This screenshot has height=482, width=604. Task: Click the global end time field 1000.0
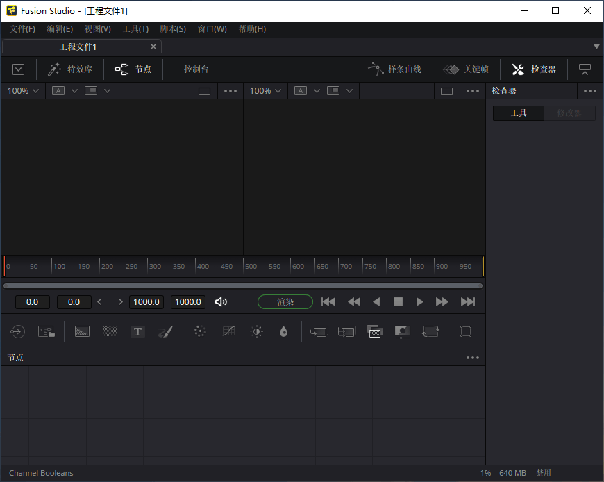(188, 301)
